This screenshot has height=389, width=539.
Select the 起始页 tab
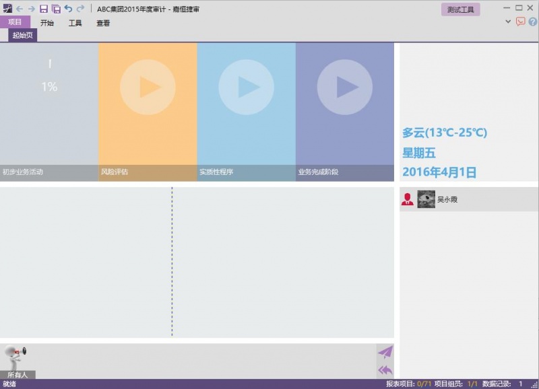[x=23, y=35]
